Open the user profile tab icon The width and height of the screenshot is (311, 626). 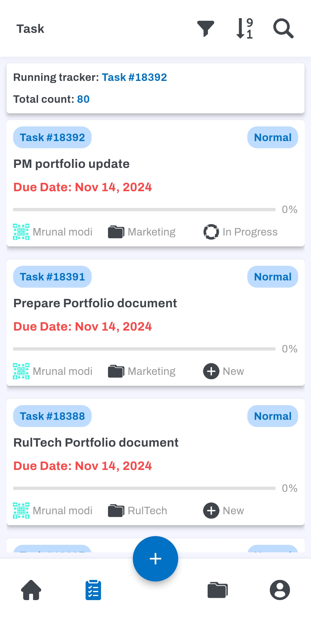coord(280,590)
